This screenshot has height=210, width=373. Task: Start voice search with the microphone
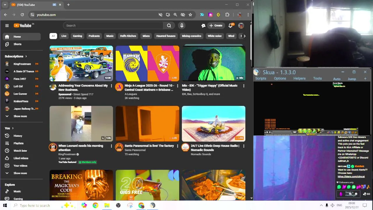click(x=182, y=25)
